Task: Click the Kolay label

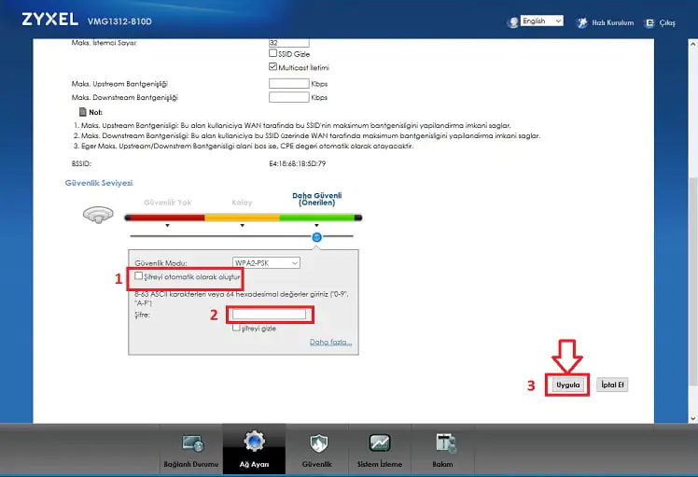Action: pos(243,203)
